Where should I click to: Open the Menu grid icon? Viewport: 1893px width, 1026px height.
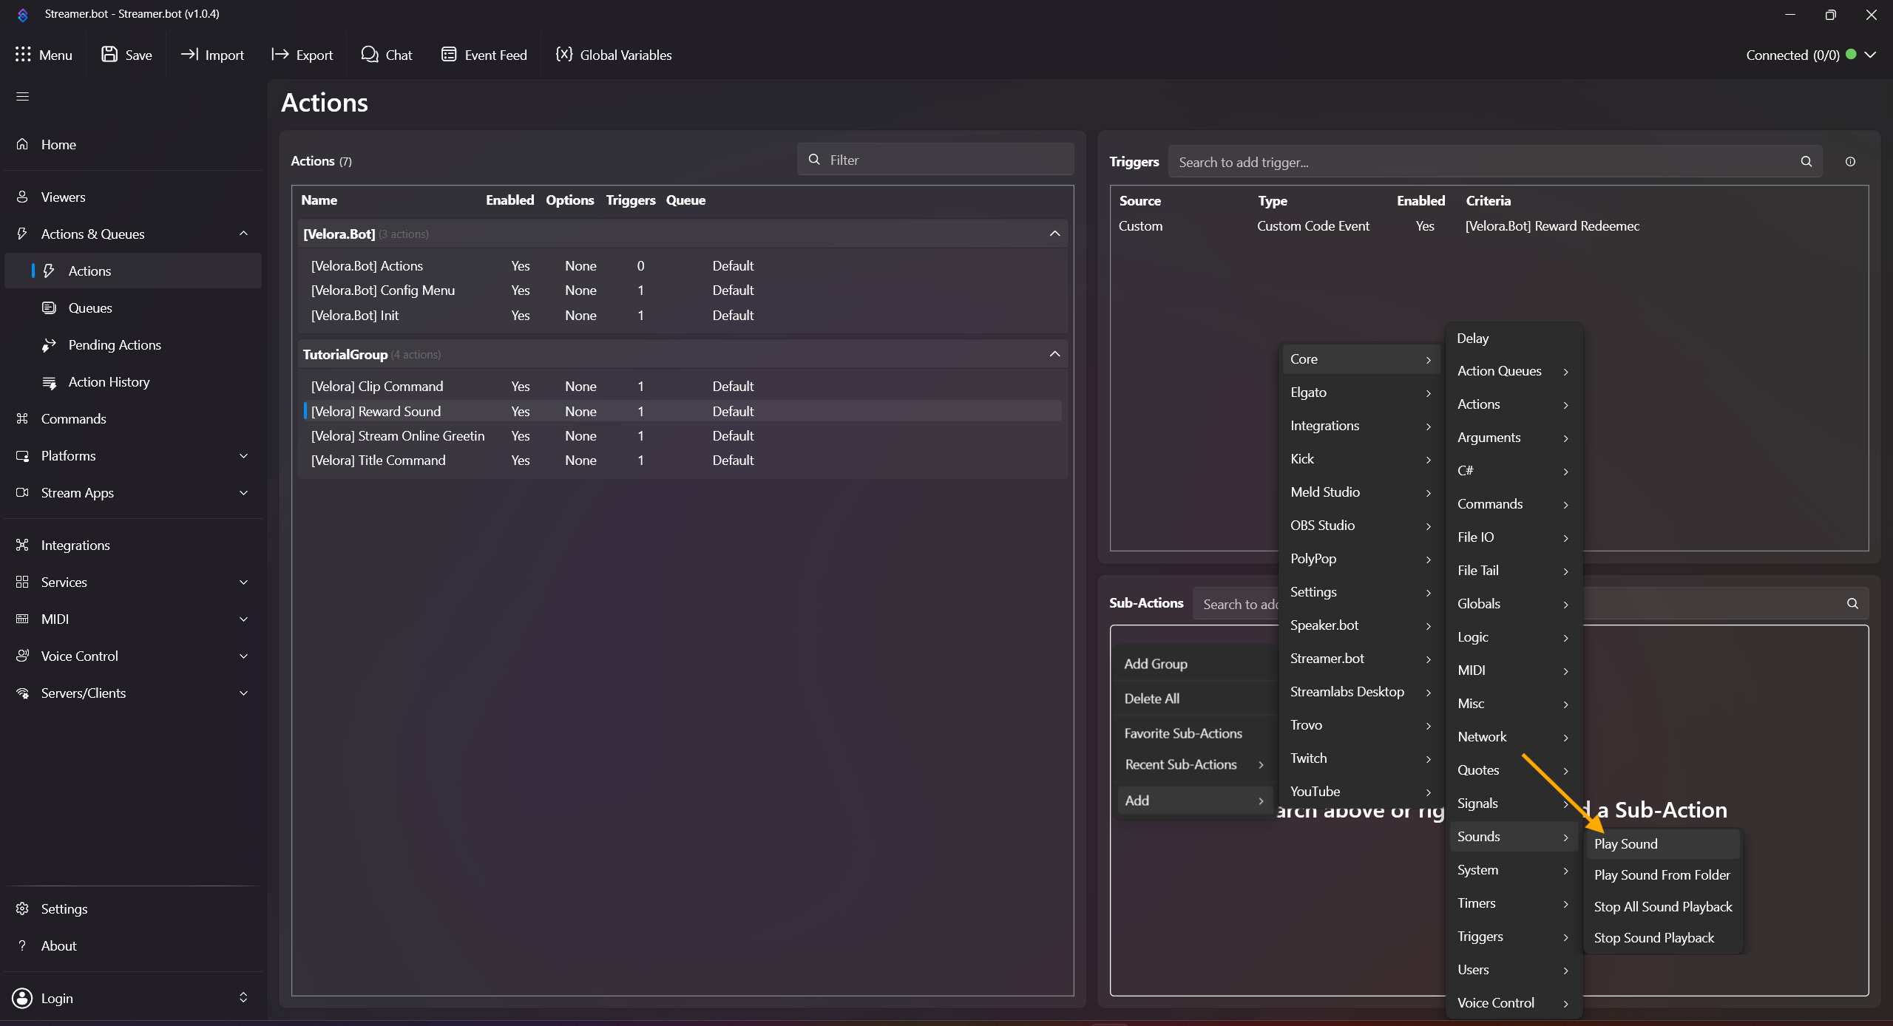click(23, 55)
